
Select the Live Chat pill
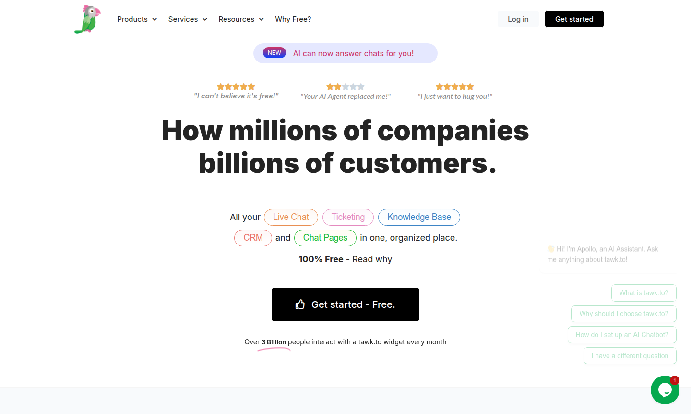pos(291,217)
